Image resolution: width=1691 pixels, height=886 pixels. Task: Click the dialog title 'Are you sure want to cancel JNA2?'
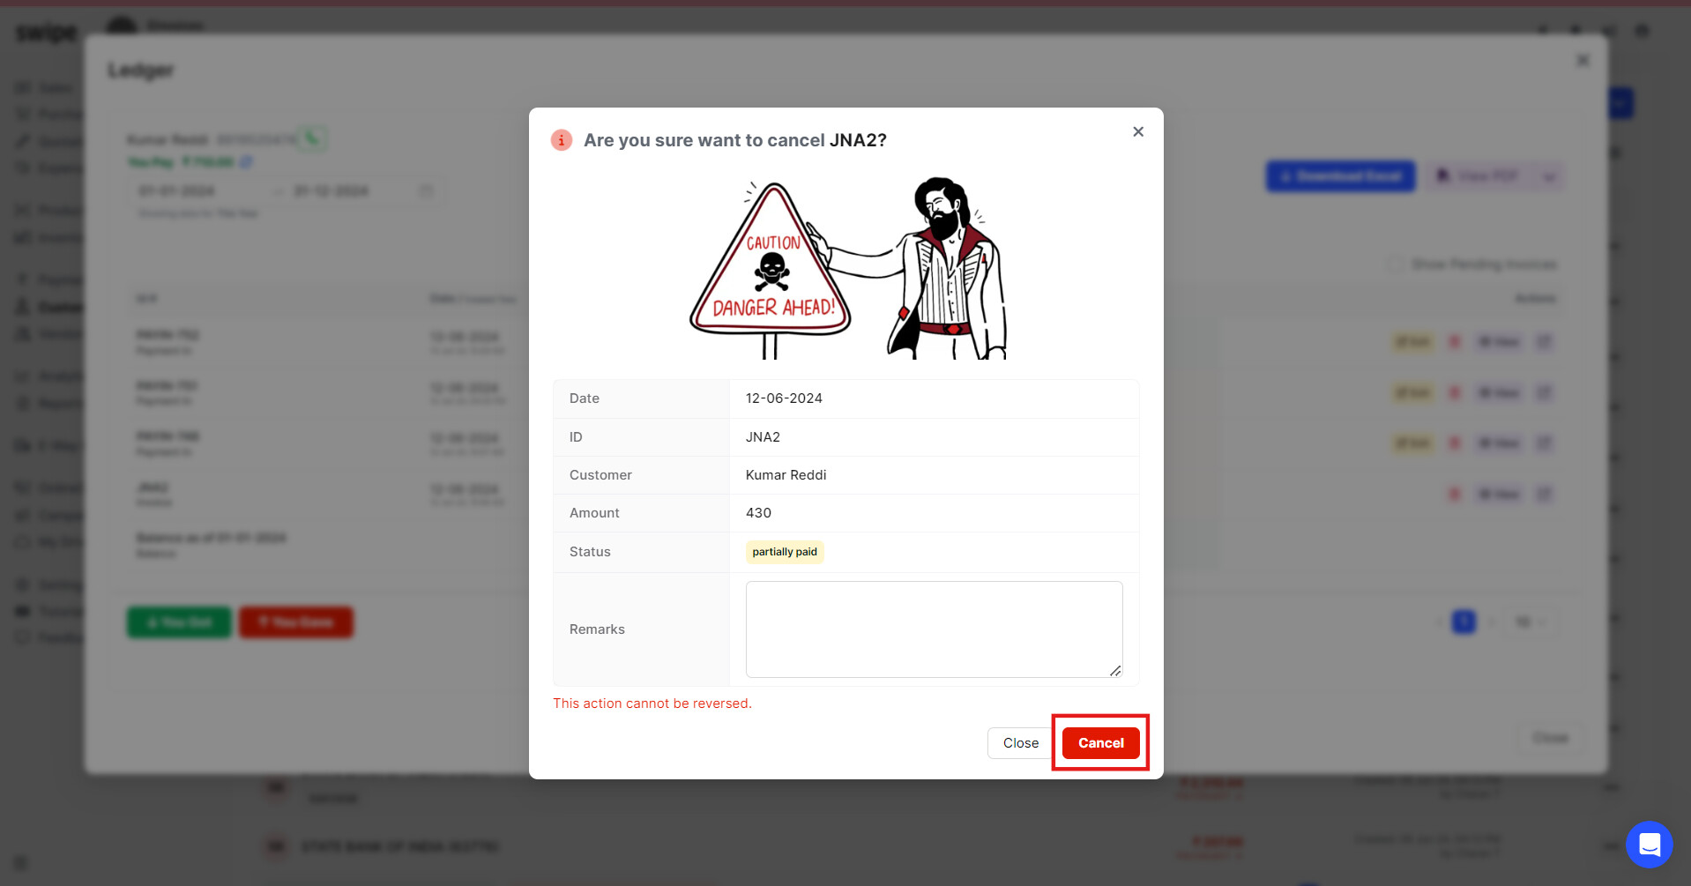pos(735,140)
